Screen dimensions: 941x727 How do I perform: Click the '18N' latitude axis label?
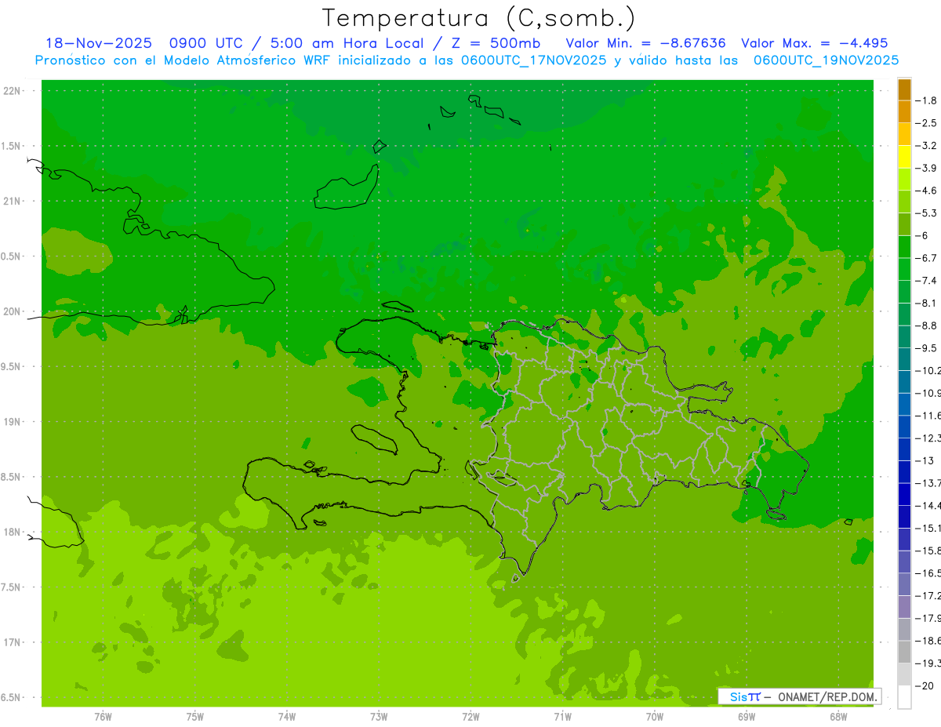point(12,532)
